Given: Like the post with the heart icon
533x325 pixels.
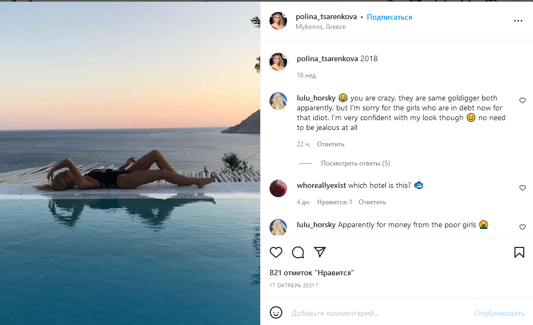Looking at the screenshot, I should pos(276,252).
